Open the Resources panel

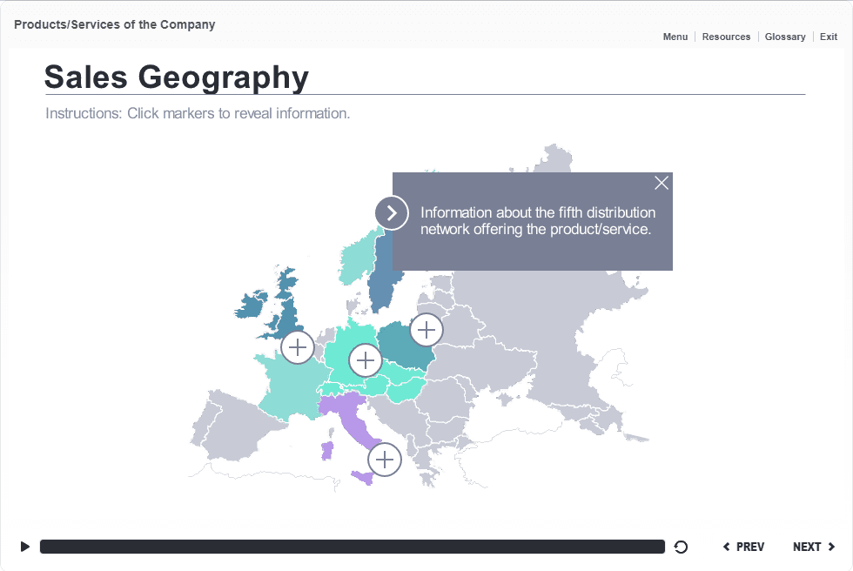click(x=726, y=37)
